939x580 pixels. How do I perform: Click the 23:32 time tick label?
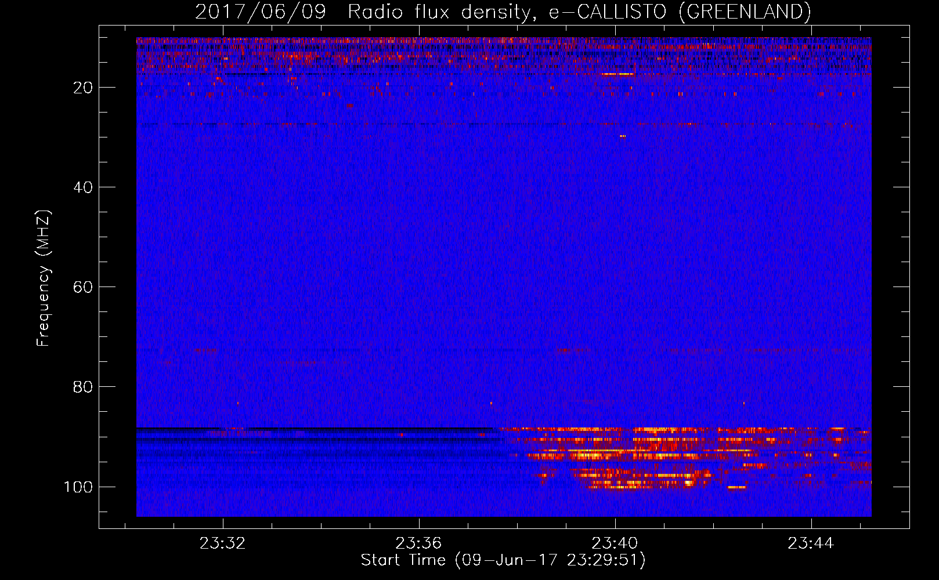(223, 543)
